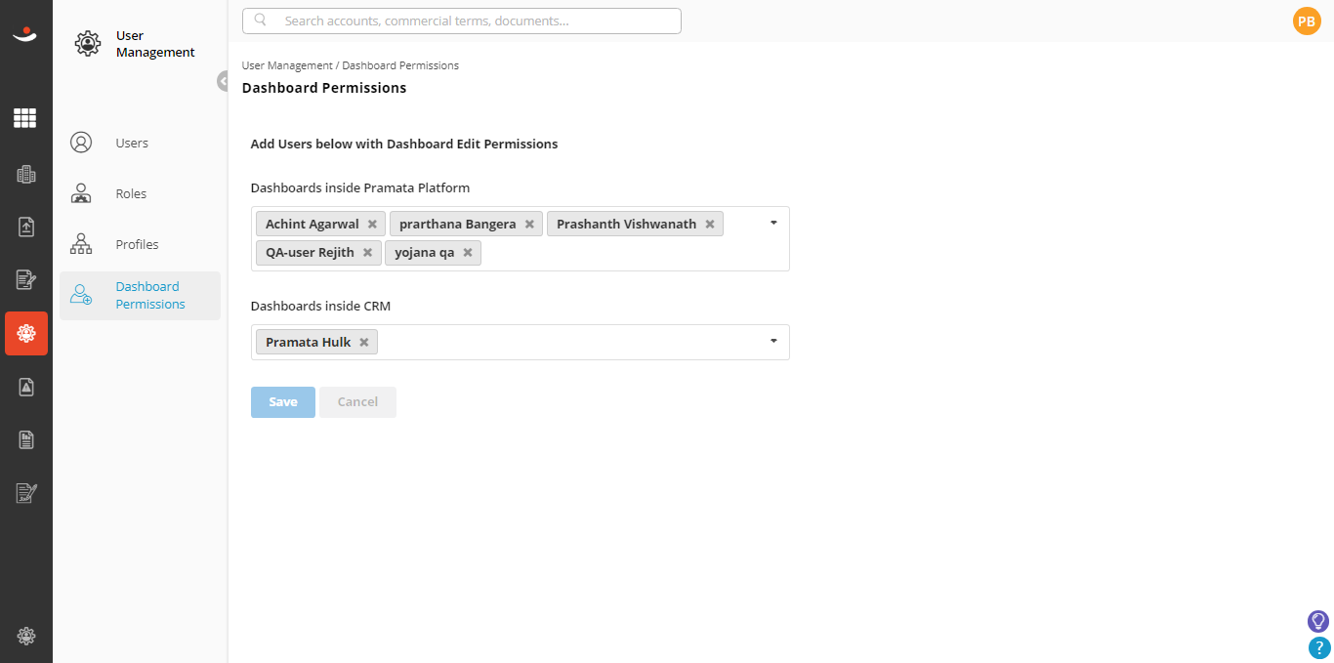Collapse the sidebar with the arrow handle

tap(223, 81)
